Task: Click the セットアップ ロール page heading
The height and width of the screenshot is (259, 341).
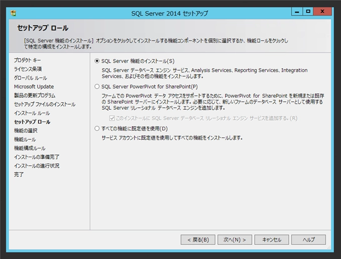Action: [43, 28]
